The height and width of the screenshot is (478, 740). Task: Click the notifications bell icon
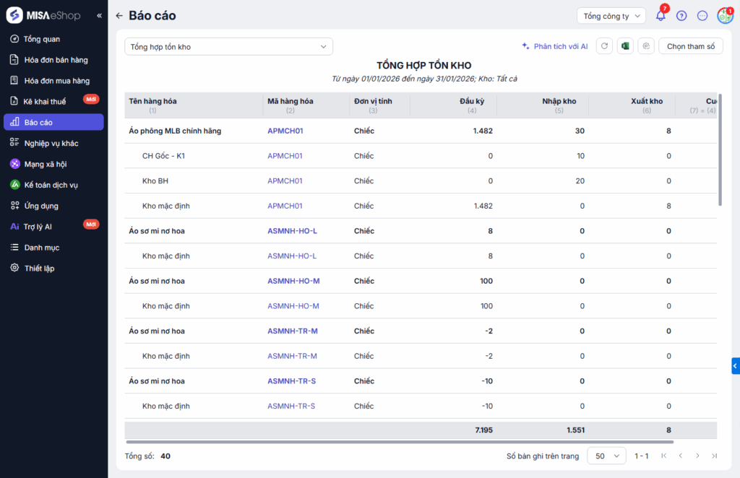(661, 16)
